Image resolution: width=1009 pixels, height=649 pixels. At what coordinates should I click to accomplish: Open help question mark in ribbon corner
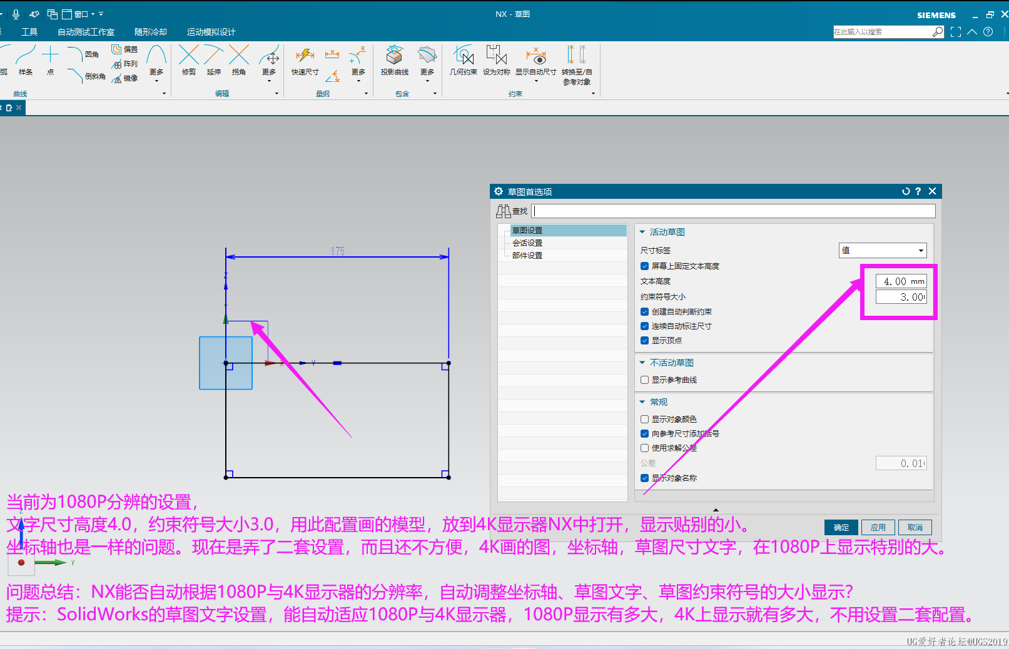[x=988, y=32]
